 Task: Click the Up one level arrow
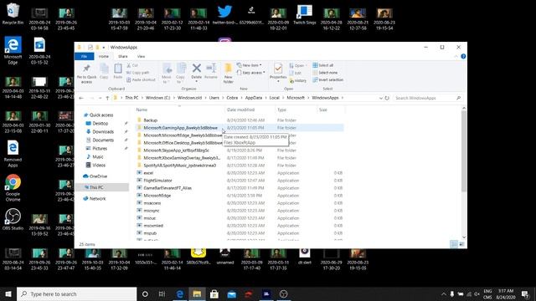point(107,98)
